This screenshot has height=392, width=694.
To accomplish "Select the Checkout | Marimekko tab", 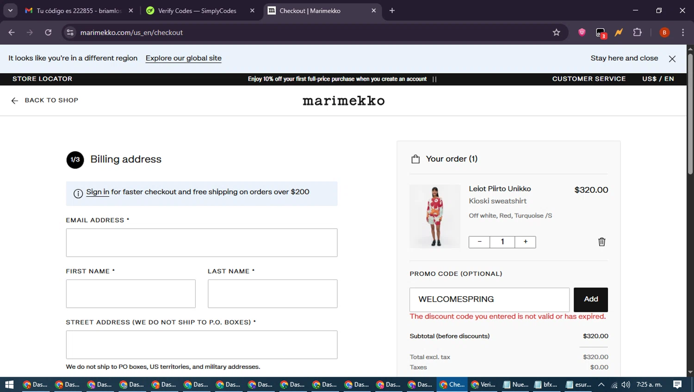I will coord(322,11).
